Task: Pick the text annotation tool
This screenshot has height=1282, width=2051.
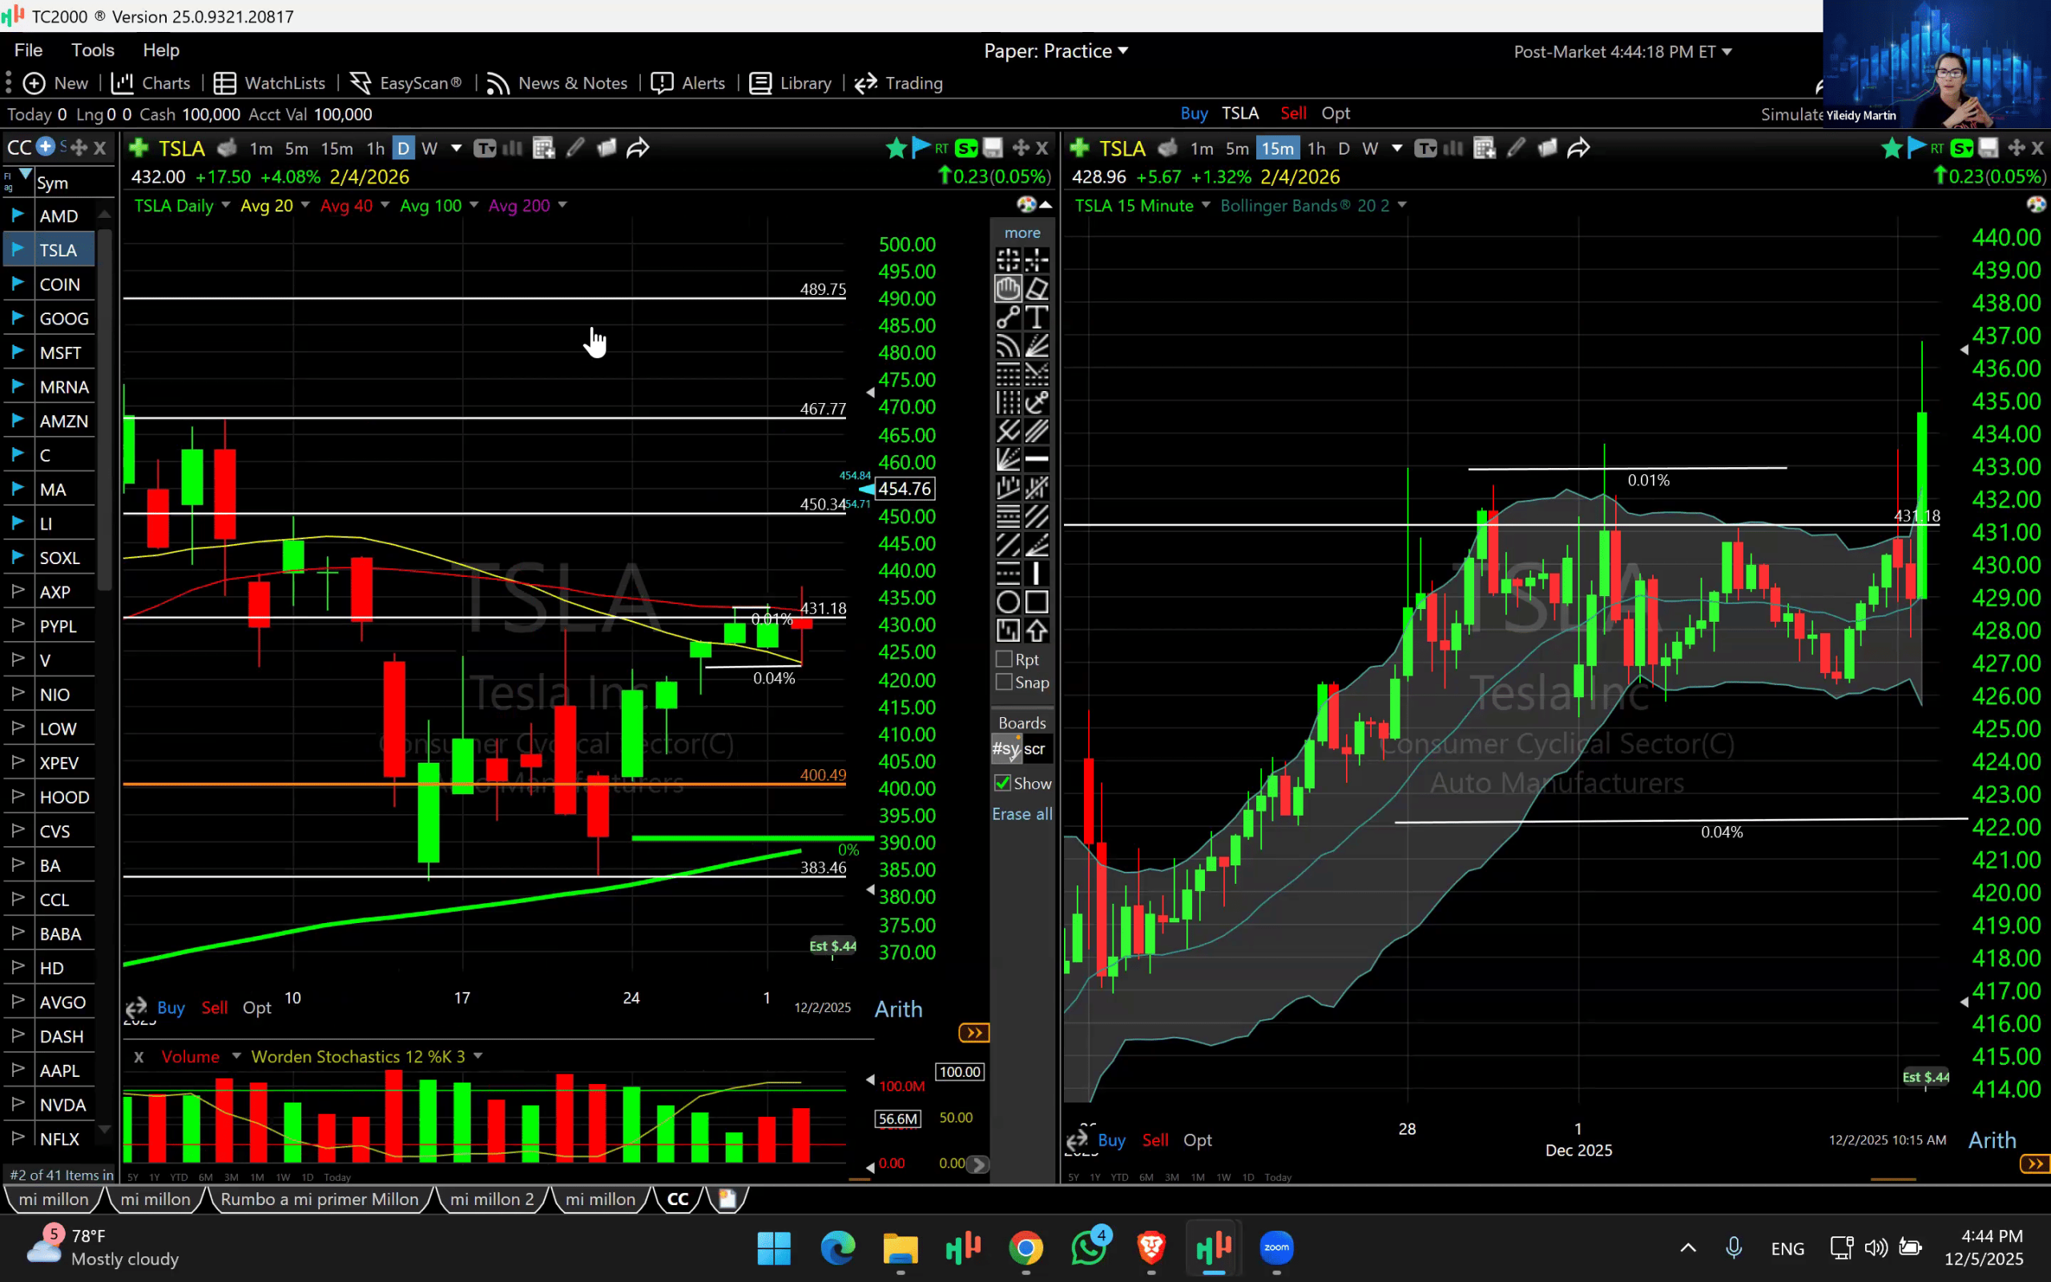Action: click(1037, 318)
